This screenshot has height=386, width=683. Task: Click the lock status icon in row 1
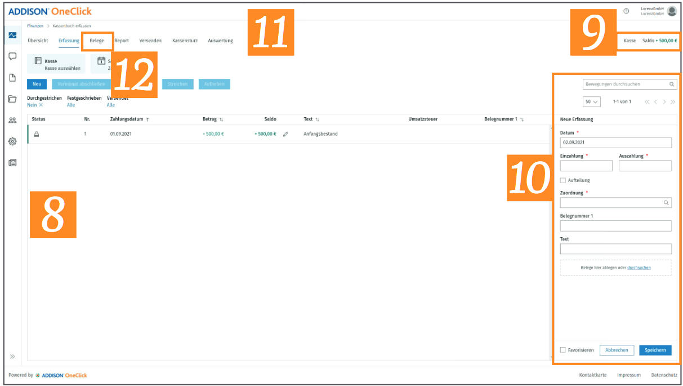coord(37,134)
